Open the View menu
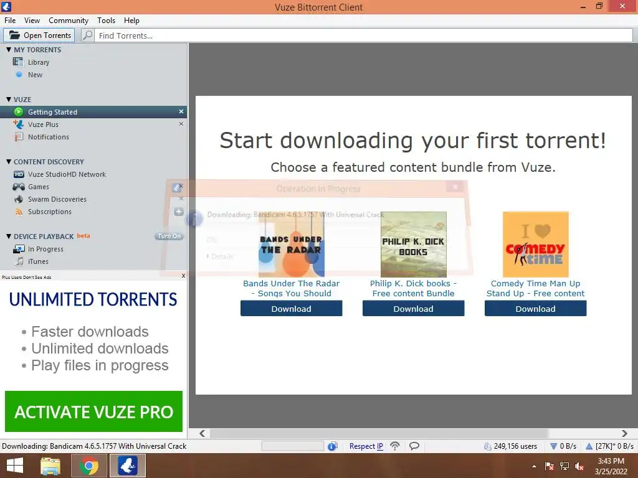This screenshot has height=478, width=638. point(32,21)
